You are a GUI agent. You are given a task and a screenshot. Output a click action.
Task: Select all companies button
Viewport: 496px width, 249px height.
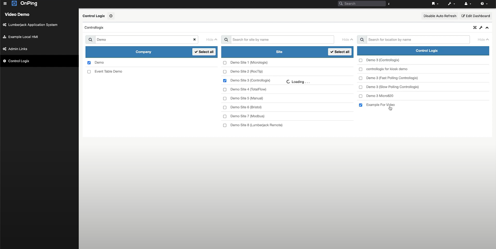coord(204,52)
